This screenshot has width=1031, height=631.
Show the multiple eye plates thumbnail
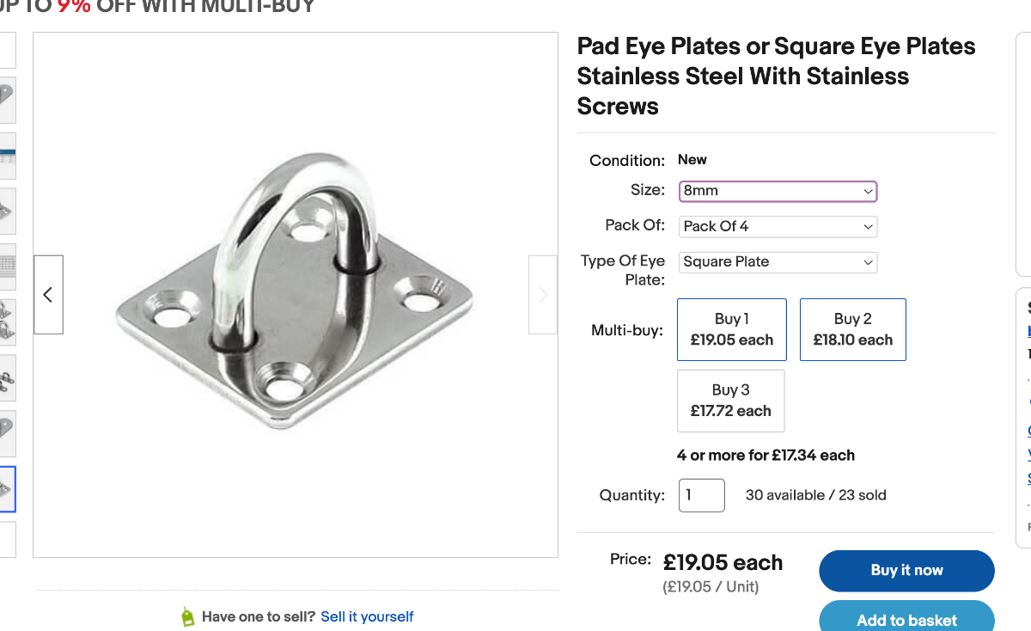tap(7, 322)
